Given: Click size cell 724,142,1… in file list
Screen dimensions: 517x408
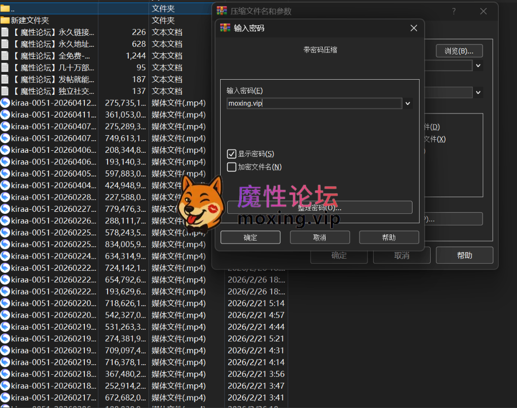Looking at the screenshot, I should coord(125,268).
